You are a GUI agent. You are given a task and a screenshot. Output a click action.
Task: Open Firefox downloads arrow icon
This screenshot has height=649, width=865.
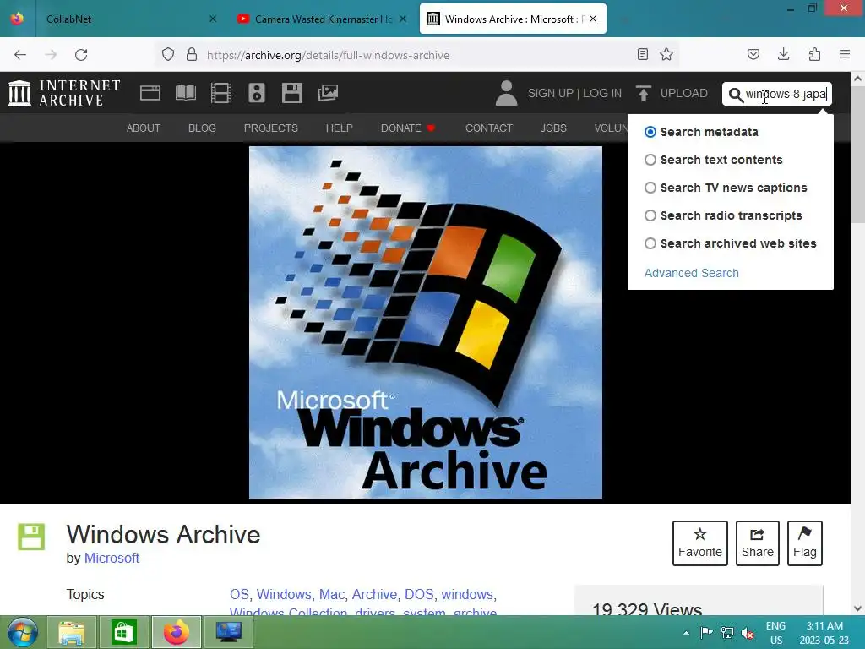point(783,54)
